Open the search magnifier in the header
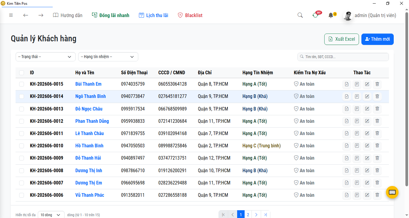409x218 pixels. click(x=300, y=15)
